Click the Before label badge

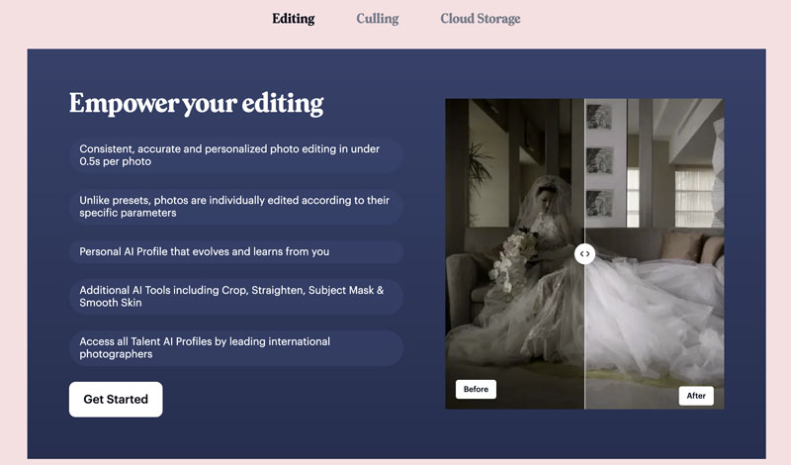(476, 389)
